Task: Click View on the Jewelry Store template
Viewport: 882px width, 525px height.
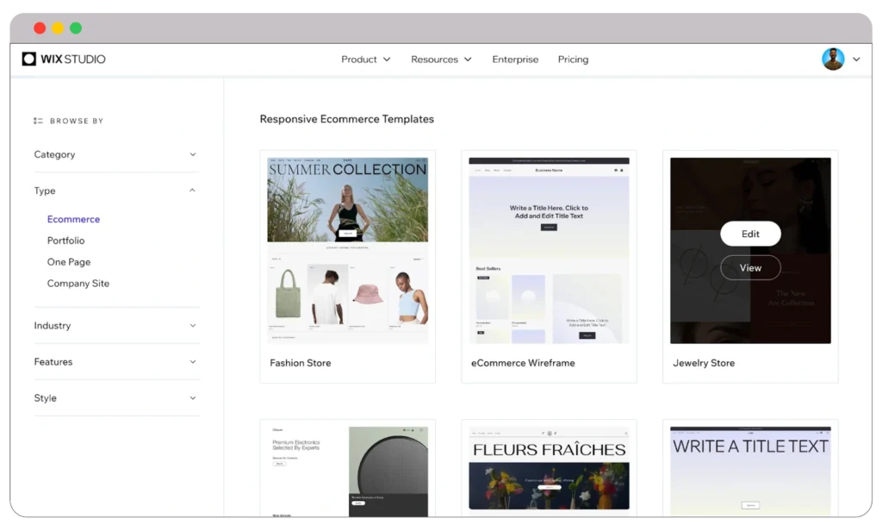Action: (749, 267)
